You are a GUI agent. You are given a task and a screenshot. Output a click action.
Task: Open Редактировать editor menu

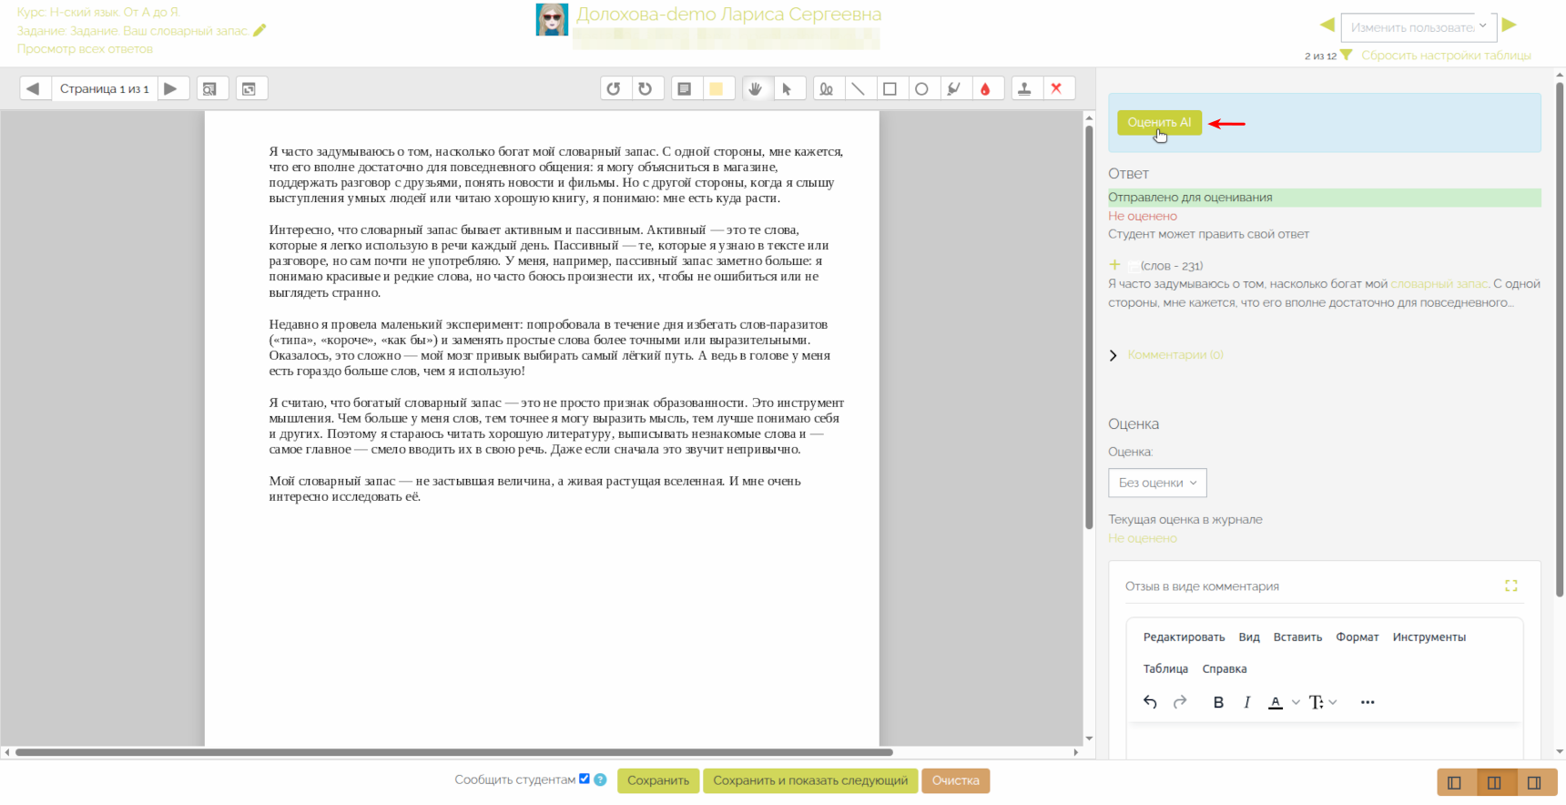click(1184, 637)
